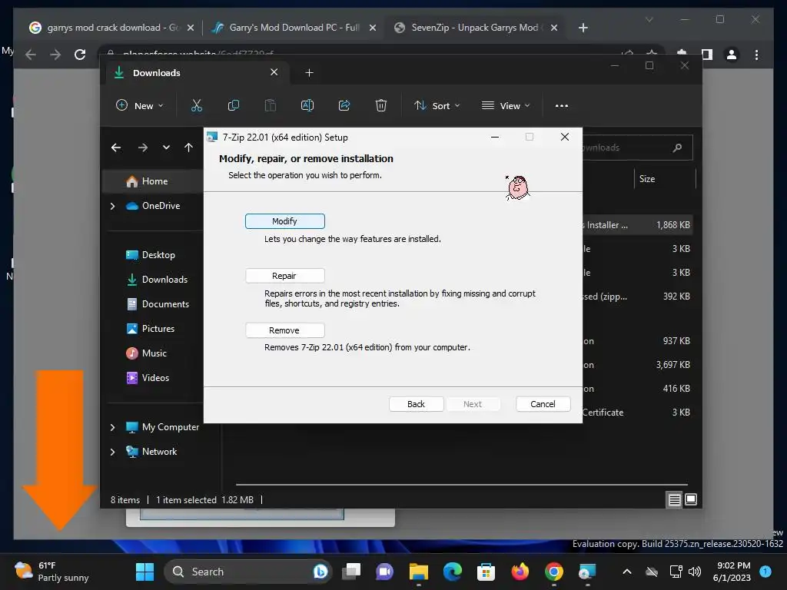Open Chrome's three-dot menu
Viewport: 787px width, 590px height.
[x=756, y=55]
